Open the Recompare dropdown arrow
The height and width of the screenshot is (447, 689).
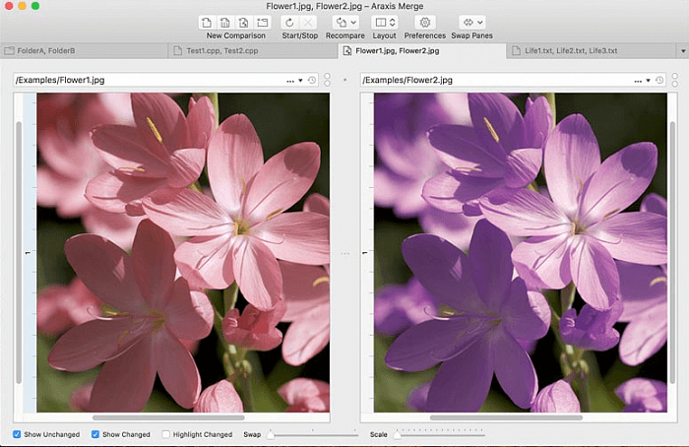[353, 23]
